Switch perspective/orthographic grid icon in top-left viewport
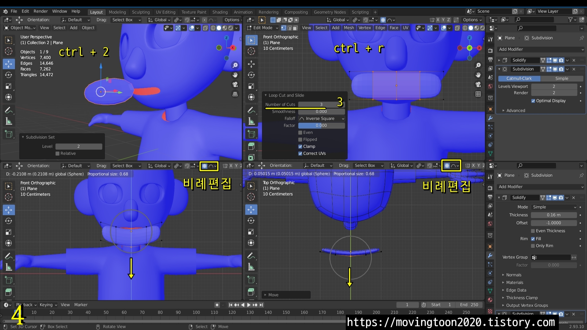The image size is (587, 330). tap(235, 94)
